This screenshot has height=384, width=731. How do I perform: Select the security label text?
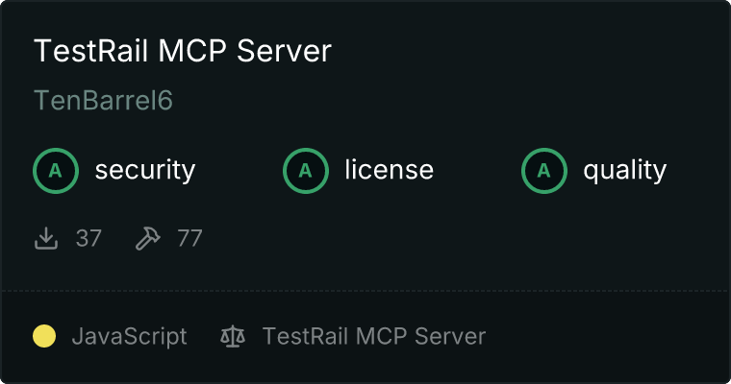[145, 170]
